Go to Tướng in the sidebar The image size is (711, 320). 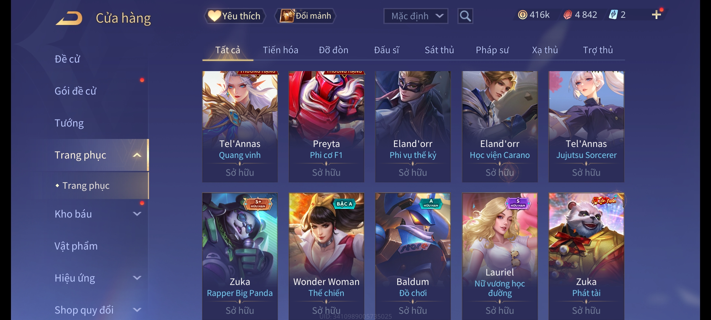(69, 123)
